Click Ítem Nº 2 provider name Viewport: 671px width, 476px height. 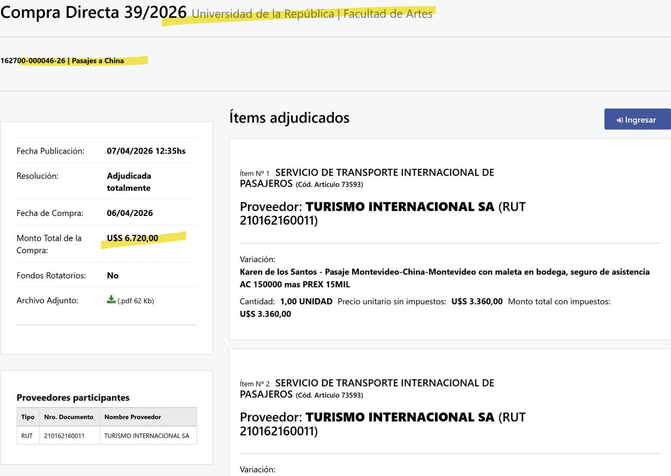[x=400, y=417]
